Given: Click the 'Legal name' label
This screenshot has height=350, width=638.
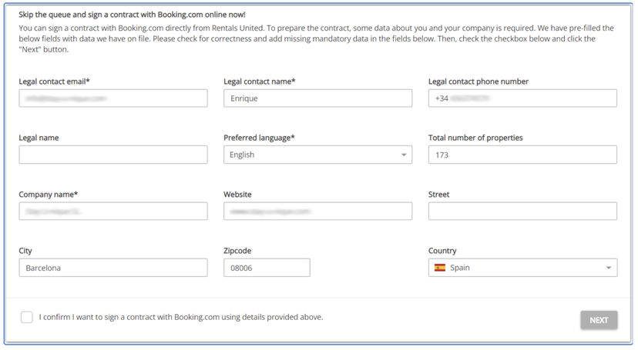Looking at the screenshot, I should [x=39, y=138].
